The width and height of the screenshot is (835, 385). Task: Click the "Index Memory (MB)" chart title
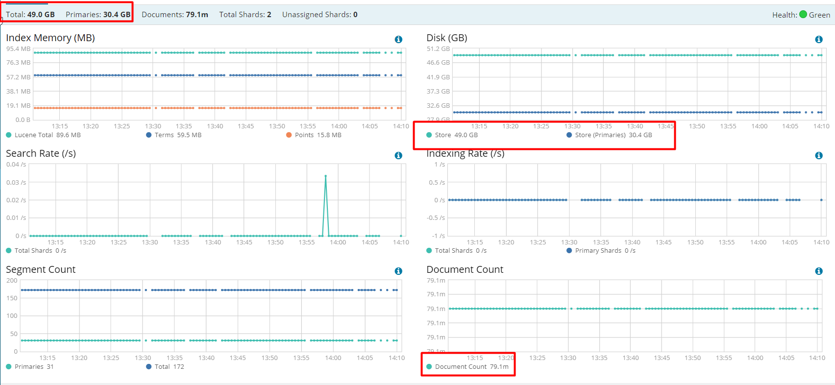pyautogui.click(x=50, y=38)
